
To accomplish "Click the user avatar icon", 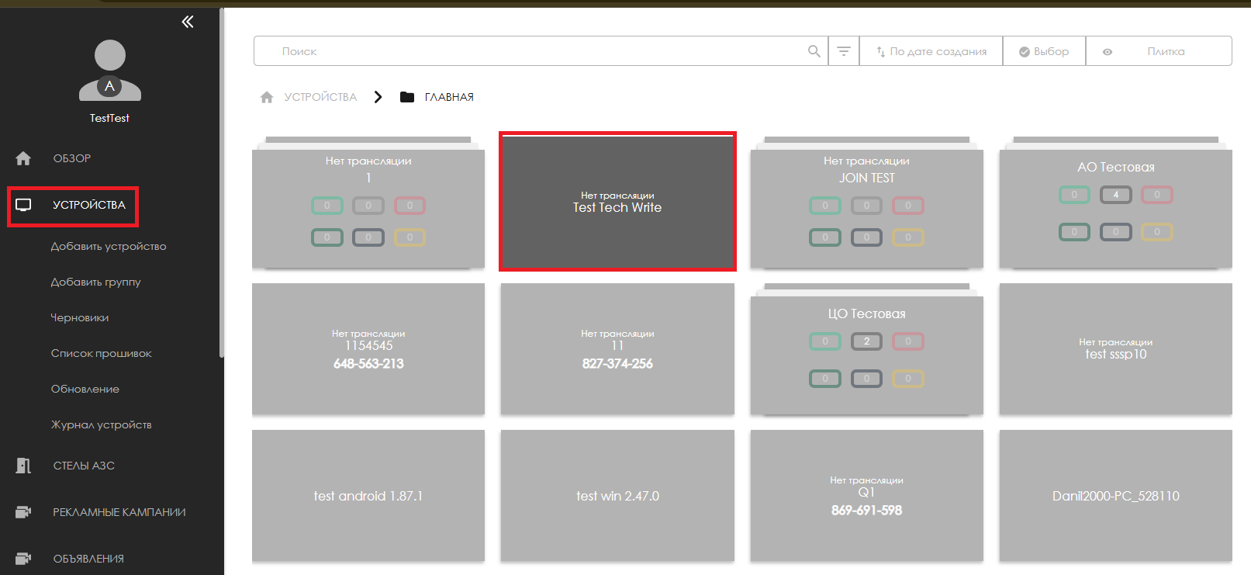I will coord(110,71).
